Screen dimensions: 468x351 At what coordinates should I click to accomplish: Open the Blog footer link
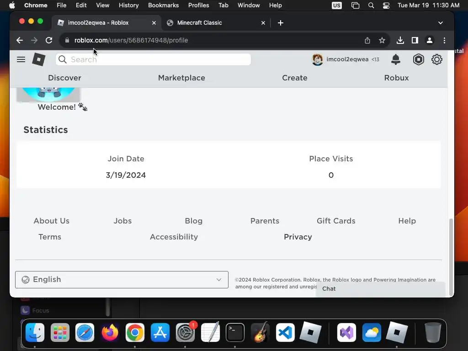193,221
